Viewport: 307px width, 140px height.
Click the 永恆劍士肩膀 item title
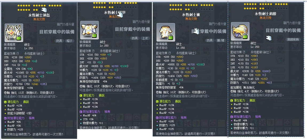pyautogui.click(x=265, y=14)
